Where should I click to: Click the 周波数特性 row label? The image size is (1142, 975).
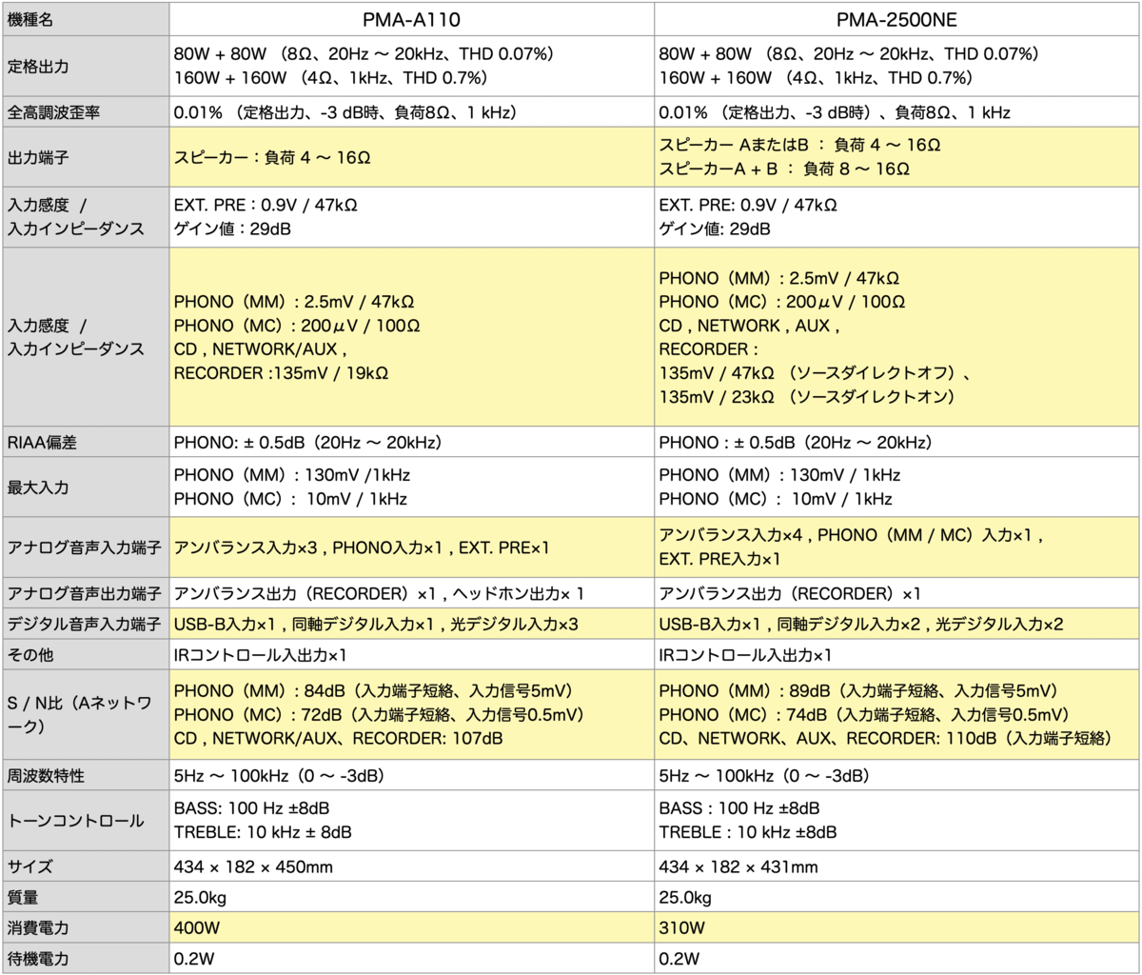pyautogui.click(x=86, y=775)
